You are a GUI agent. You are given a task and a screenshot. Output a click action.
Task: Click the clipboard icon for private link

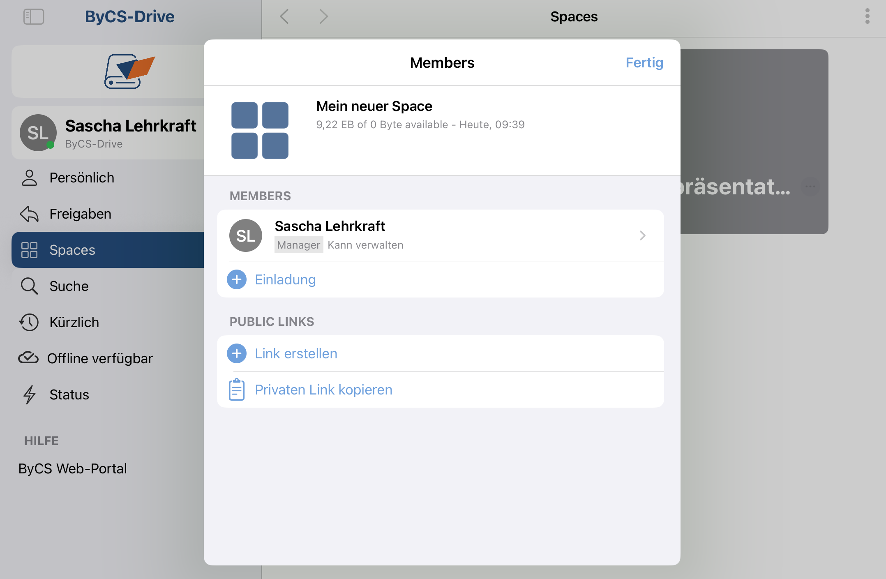tap(237, 390)
